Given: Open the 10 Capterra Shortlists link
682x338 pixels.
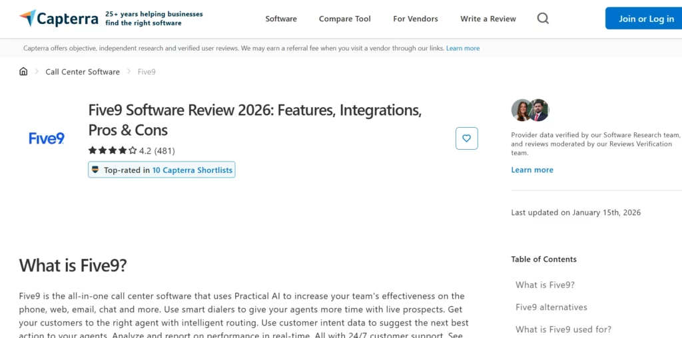Looking at the screenshot, I should (192, 170).
